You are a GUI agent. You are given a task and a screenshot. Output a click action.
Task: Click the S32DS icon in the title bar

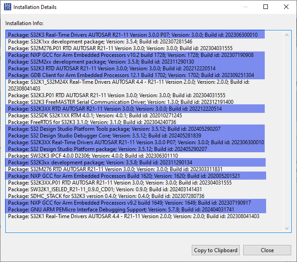7,7
